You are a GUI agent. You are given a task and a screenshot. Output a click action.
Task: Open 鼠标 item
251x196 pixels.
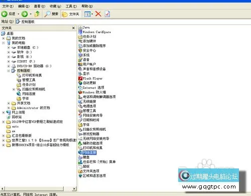84,166
